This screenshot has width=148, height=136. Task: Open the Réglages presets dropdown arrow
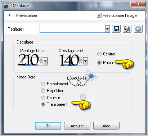pos(108,29)
